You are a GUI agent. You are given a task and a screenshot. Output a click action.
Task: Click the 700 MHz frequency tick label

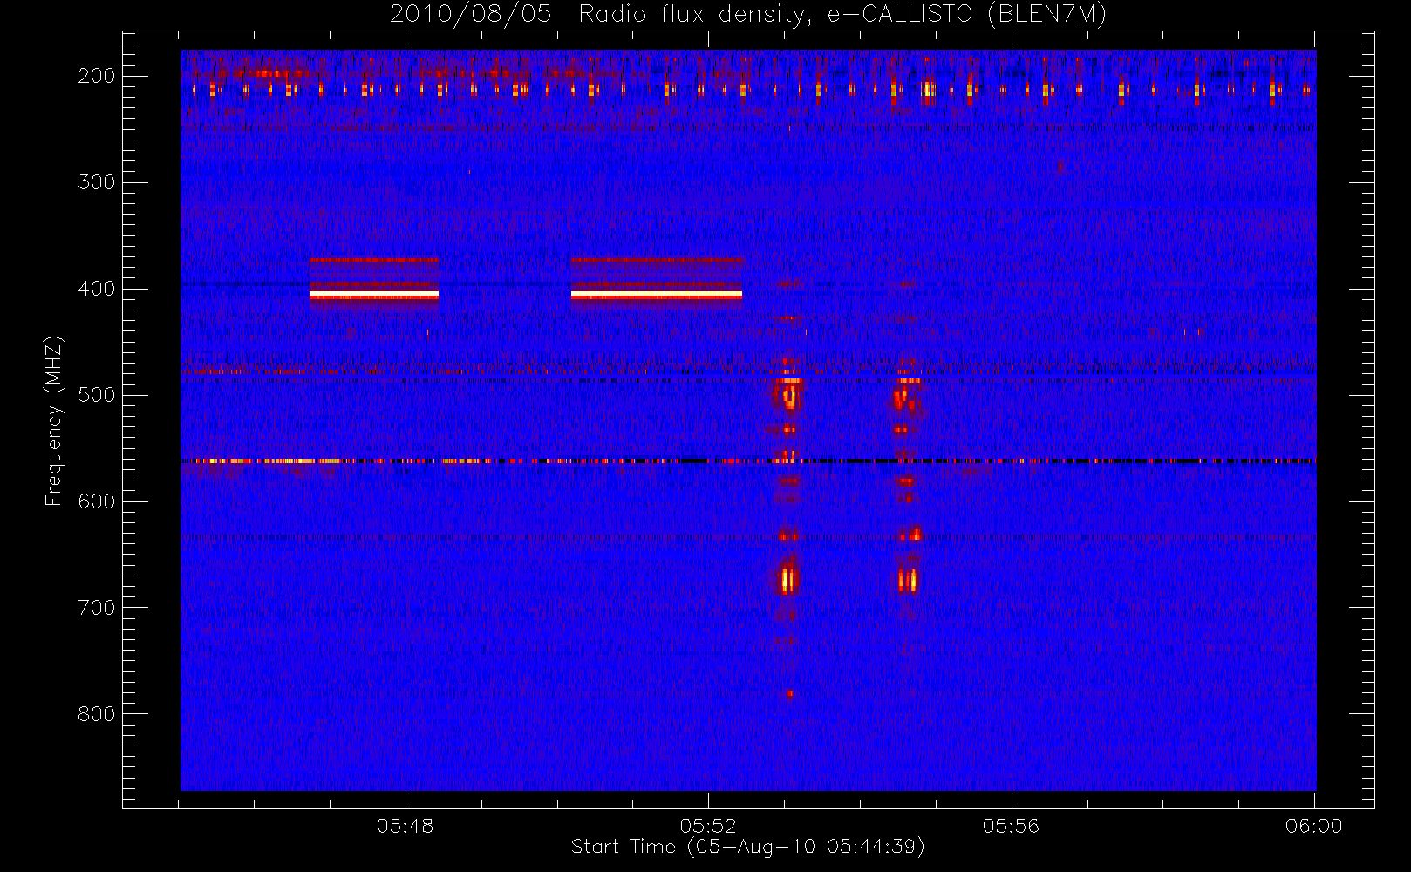coord(97,608)
